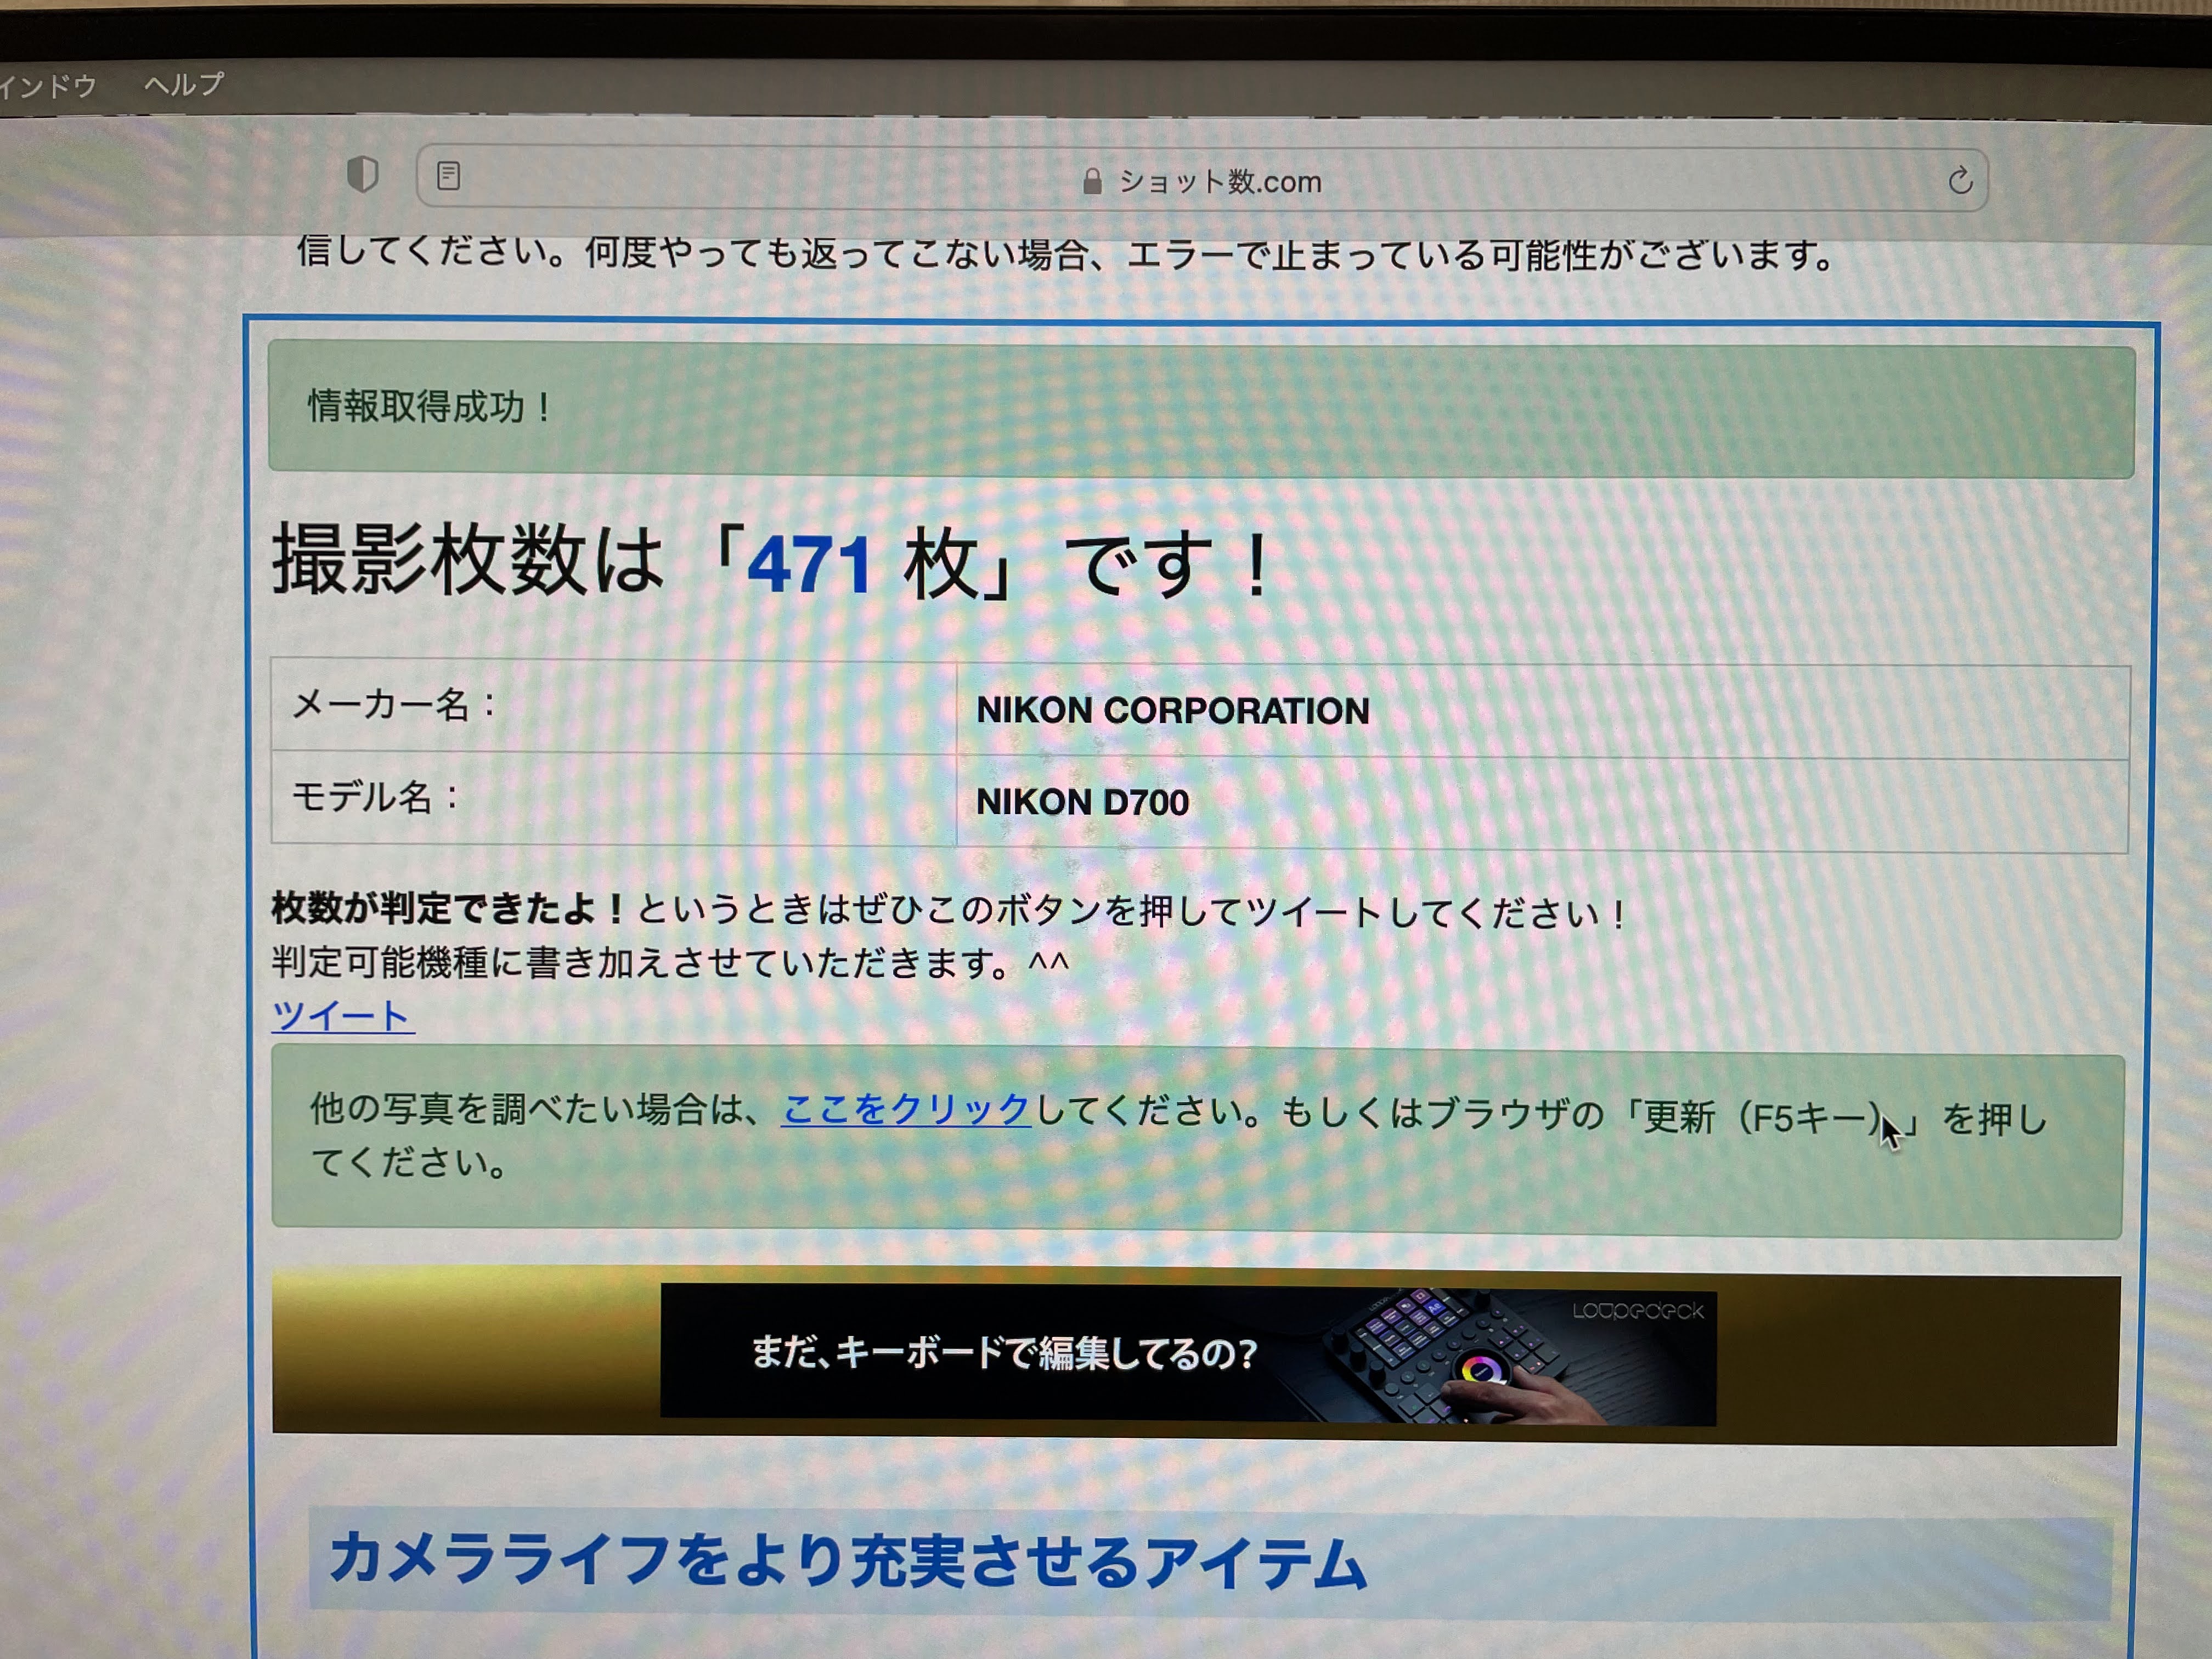Screen dimensions: 2212x1659
Task: Click the モデル名： label cell
Action: 613,798
